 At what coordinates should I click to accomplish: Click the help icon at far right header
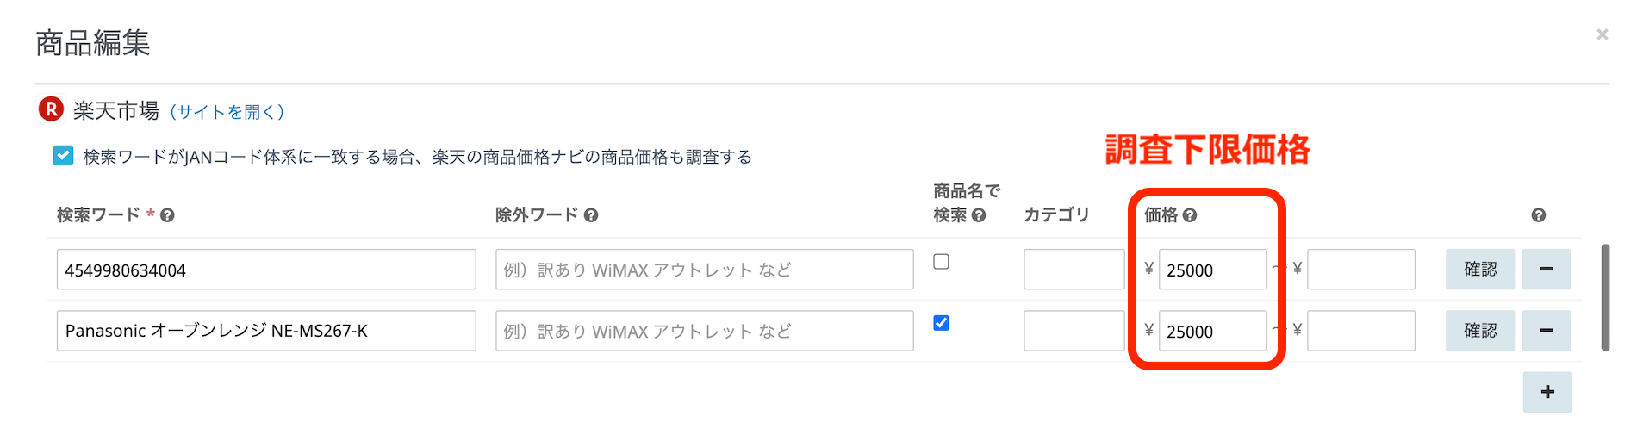[1538, 215]
